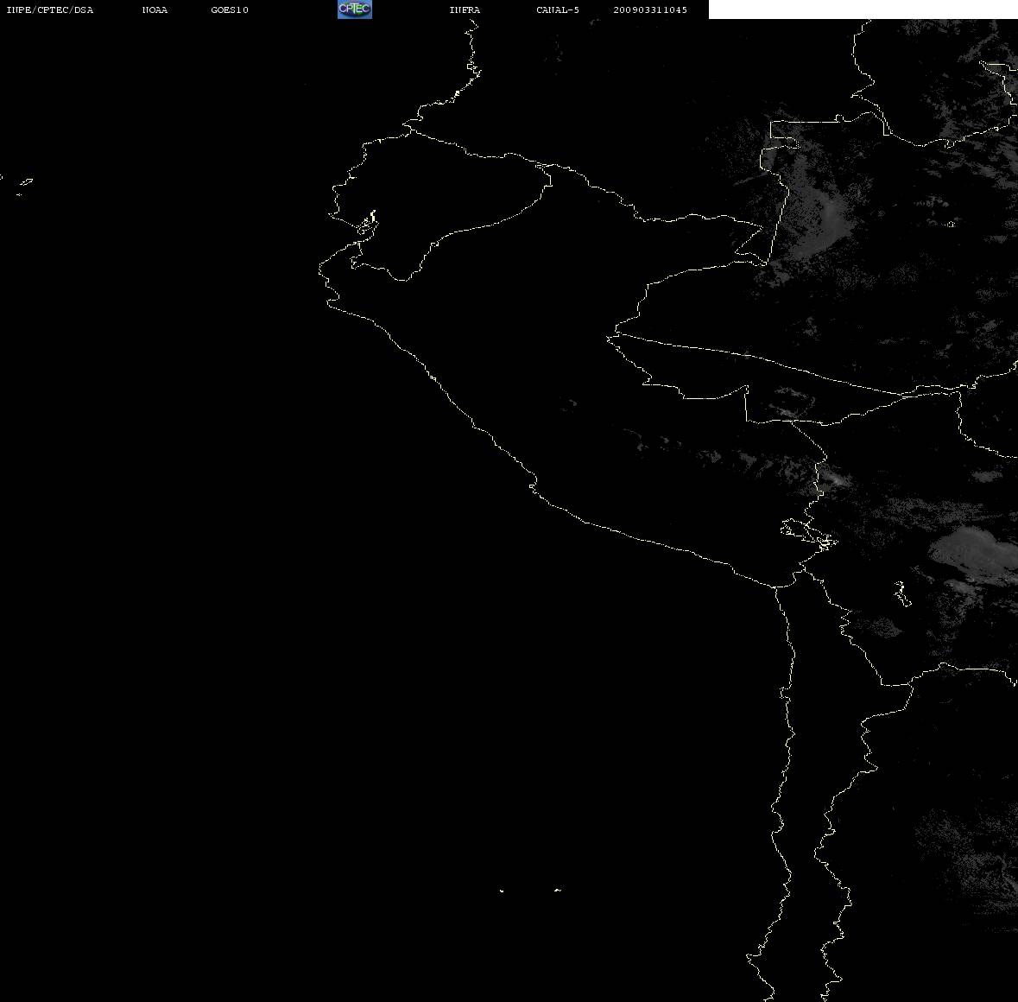Click the INPE/CPTEC/DSA header text
The height and width of the screenshot is (1002, 1018).
click(x=50, y=10)
